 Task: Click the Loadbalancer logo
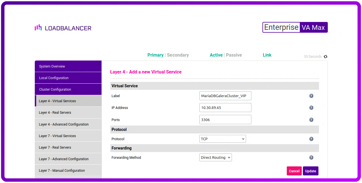[x=63, y=28]
